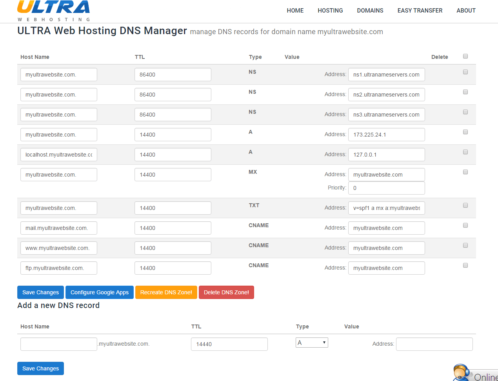Viewport: 498px width, 381px height.
Task: Click the TXT type label
Action: pyautogui.click(x=254, y=205)
